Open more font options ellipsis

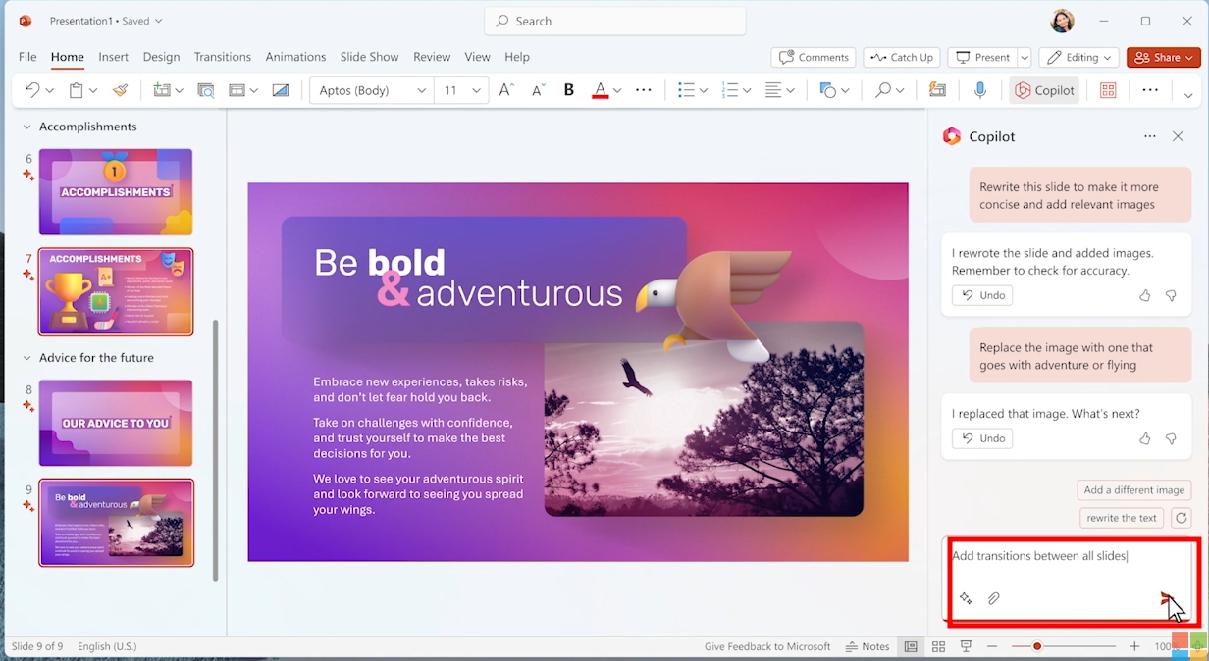click(644, 90)
